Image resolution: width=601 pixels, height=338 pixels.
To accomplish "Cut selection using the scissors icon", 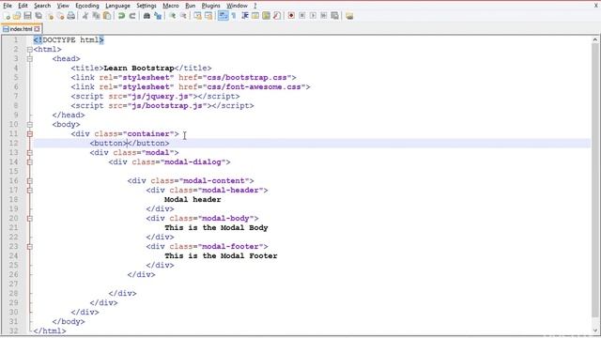I will 85,16.
